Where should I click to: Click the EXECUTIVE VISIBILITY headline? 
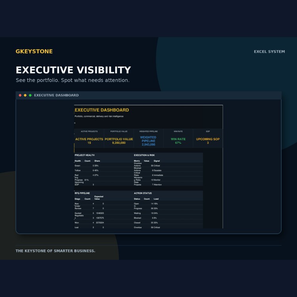click(x=73, y=70)
